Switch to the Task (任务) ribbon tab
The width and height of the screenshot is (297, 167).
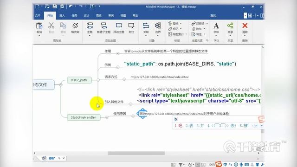74,15
